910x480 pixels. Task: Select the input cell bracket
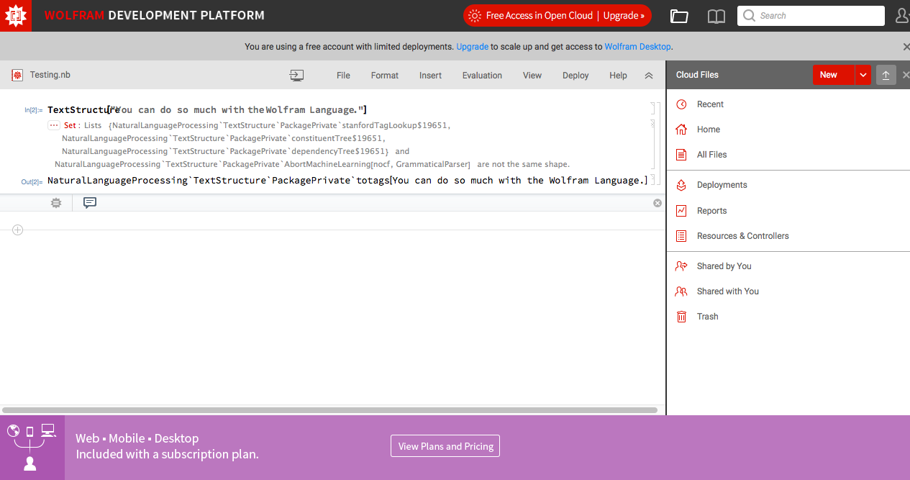coord(653,109)
